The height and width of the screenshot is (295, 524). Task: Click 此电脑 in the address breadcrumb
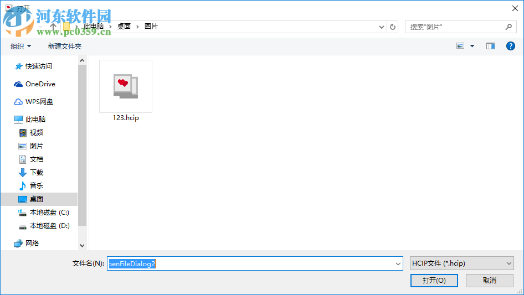(94, 27)
